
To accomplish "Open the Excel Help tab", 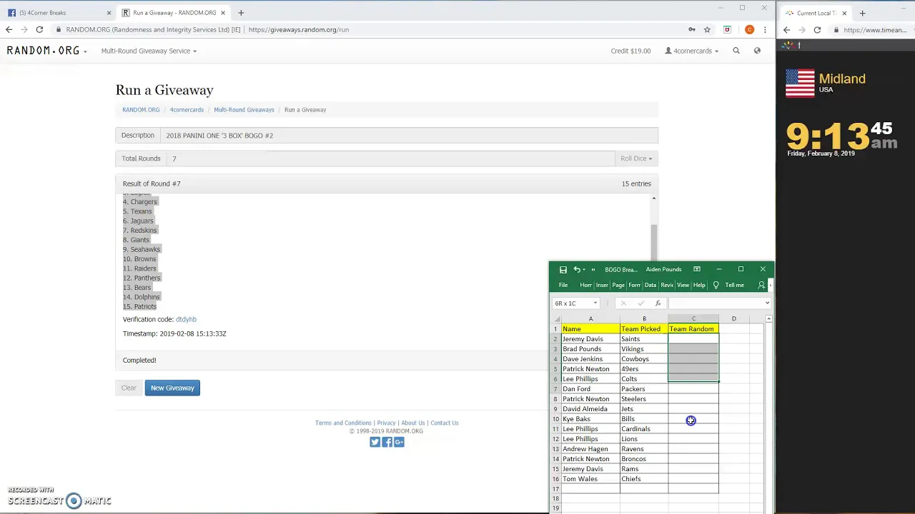I will click(699, 285).
